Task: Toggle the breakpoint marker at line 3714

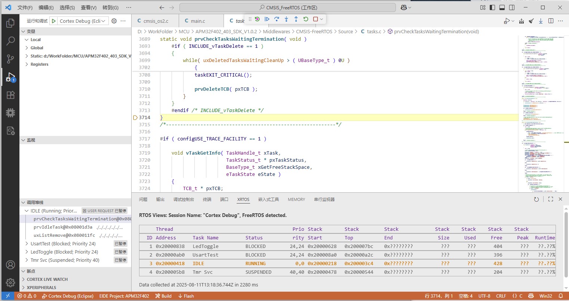Action: coord(135,118)
